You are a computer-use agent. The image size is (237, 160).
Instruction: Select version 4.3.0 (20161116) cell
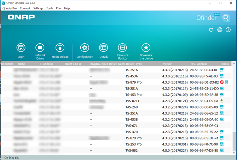pos(175,76)
